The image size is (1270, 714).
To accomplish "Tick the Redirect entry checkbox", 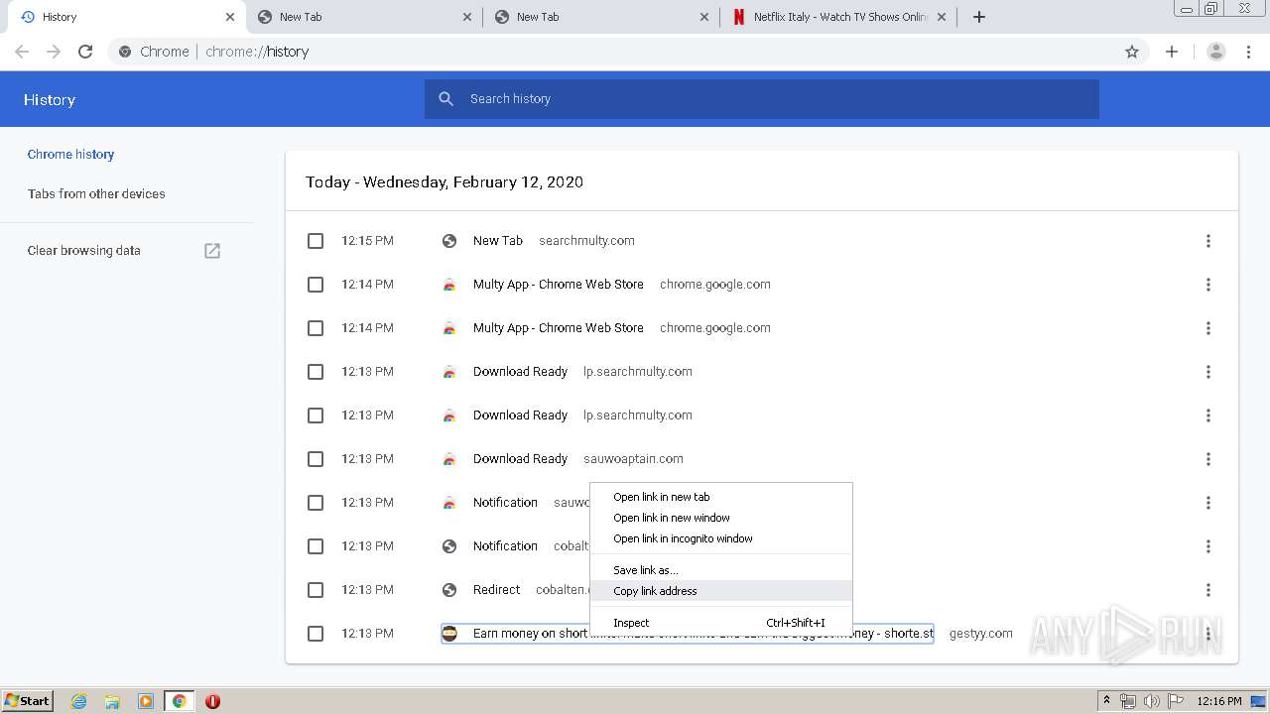I will [x=316, y=590].
